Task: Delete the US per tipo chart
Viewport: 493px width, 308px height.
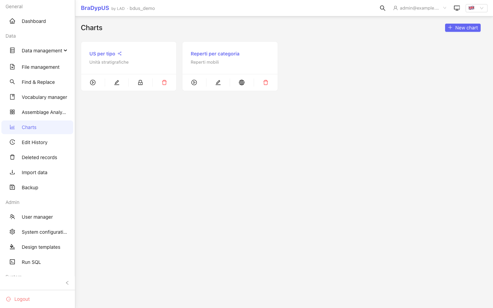Action: [x=164, y=82]
